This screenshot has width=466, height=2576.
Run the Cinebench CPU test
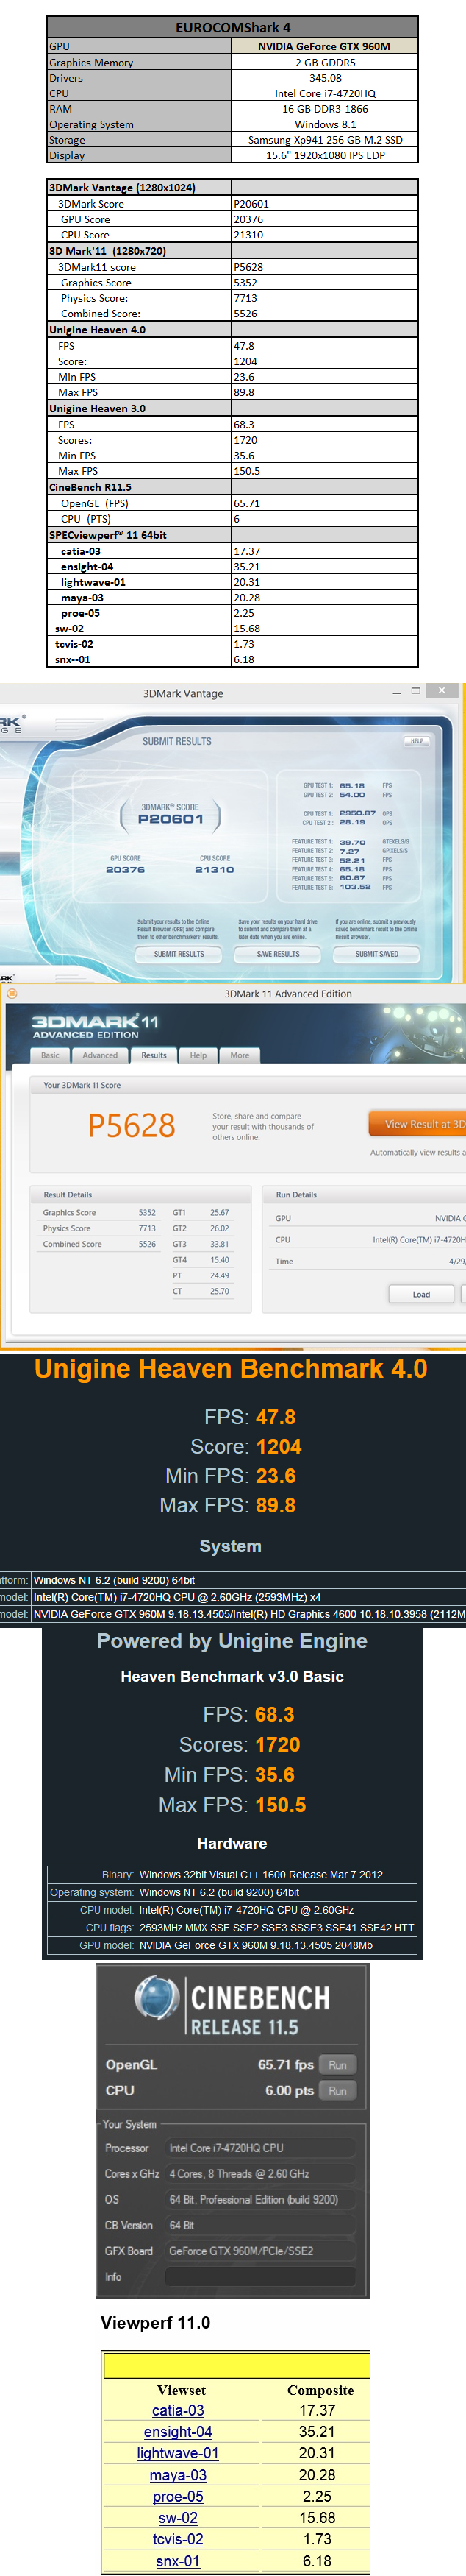point(337,2090)
